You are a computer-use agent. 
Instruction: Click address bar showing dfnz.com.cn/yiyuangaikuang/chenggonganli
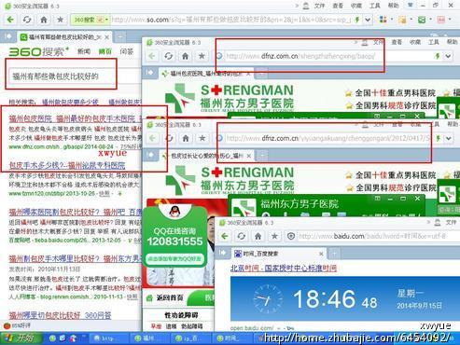pos(324,138)
